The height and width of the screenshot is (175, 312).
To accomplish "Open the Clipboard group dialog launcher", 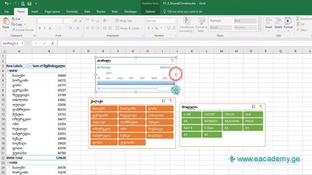I will (x=35, y=35).
